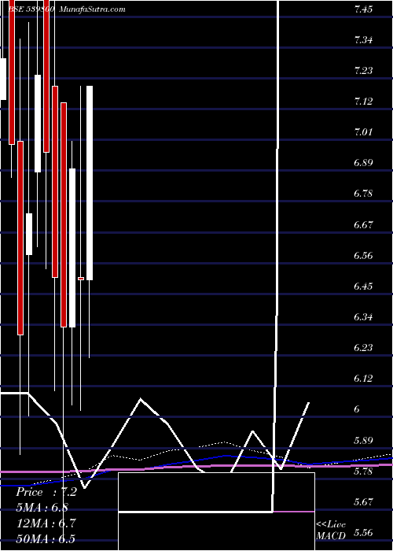Select the small white candle near 6.6
This screenshot has width=393, height=551.
pos(29,234)
